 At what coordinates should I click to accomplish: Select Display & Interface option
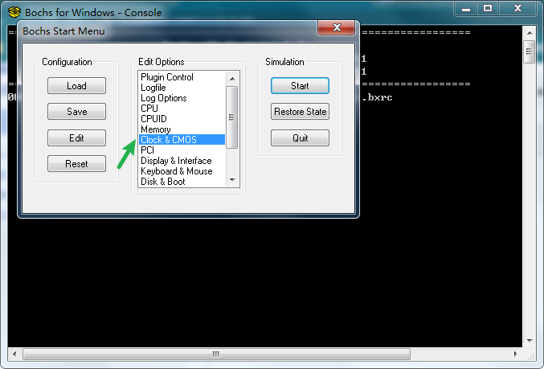pos(182,161)
